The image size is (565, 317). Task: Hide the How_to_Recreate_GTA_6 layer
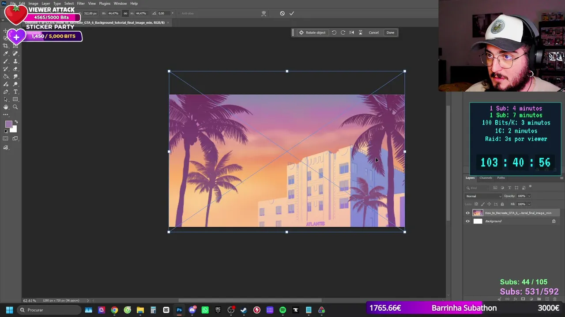pyautogui.click(x=468, y=213)
